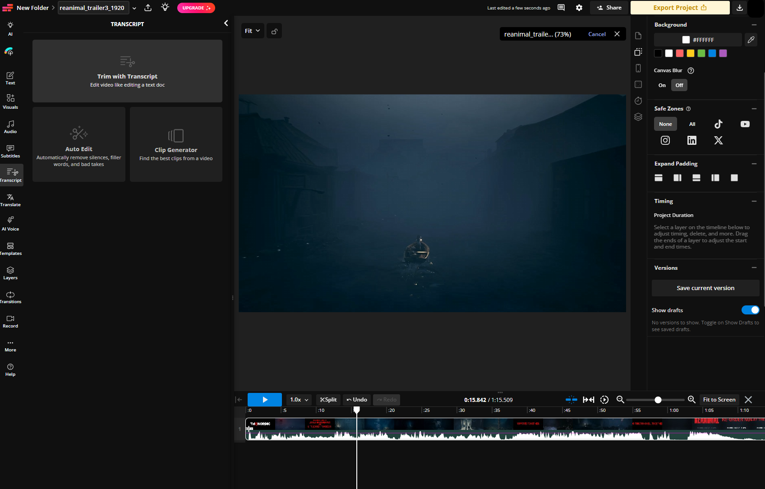Select Instagram safe zone icon
This screenshot has width=765, height=489.
pos(665,140)
